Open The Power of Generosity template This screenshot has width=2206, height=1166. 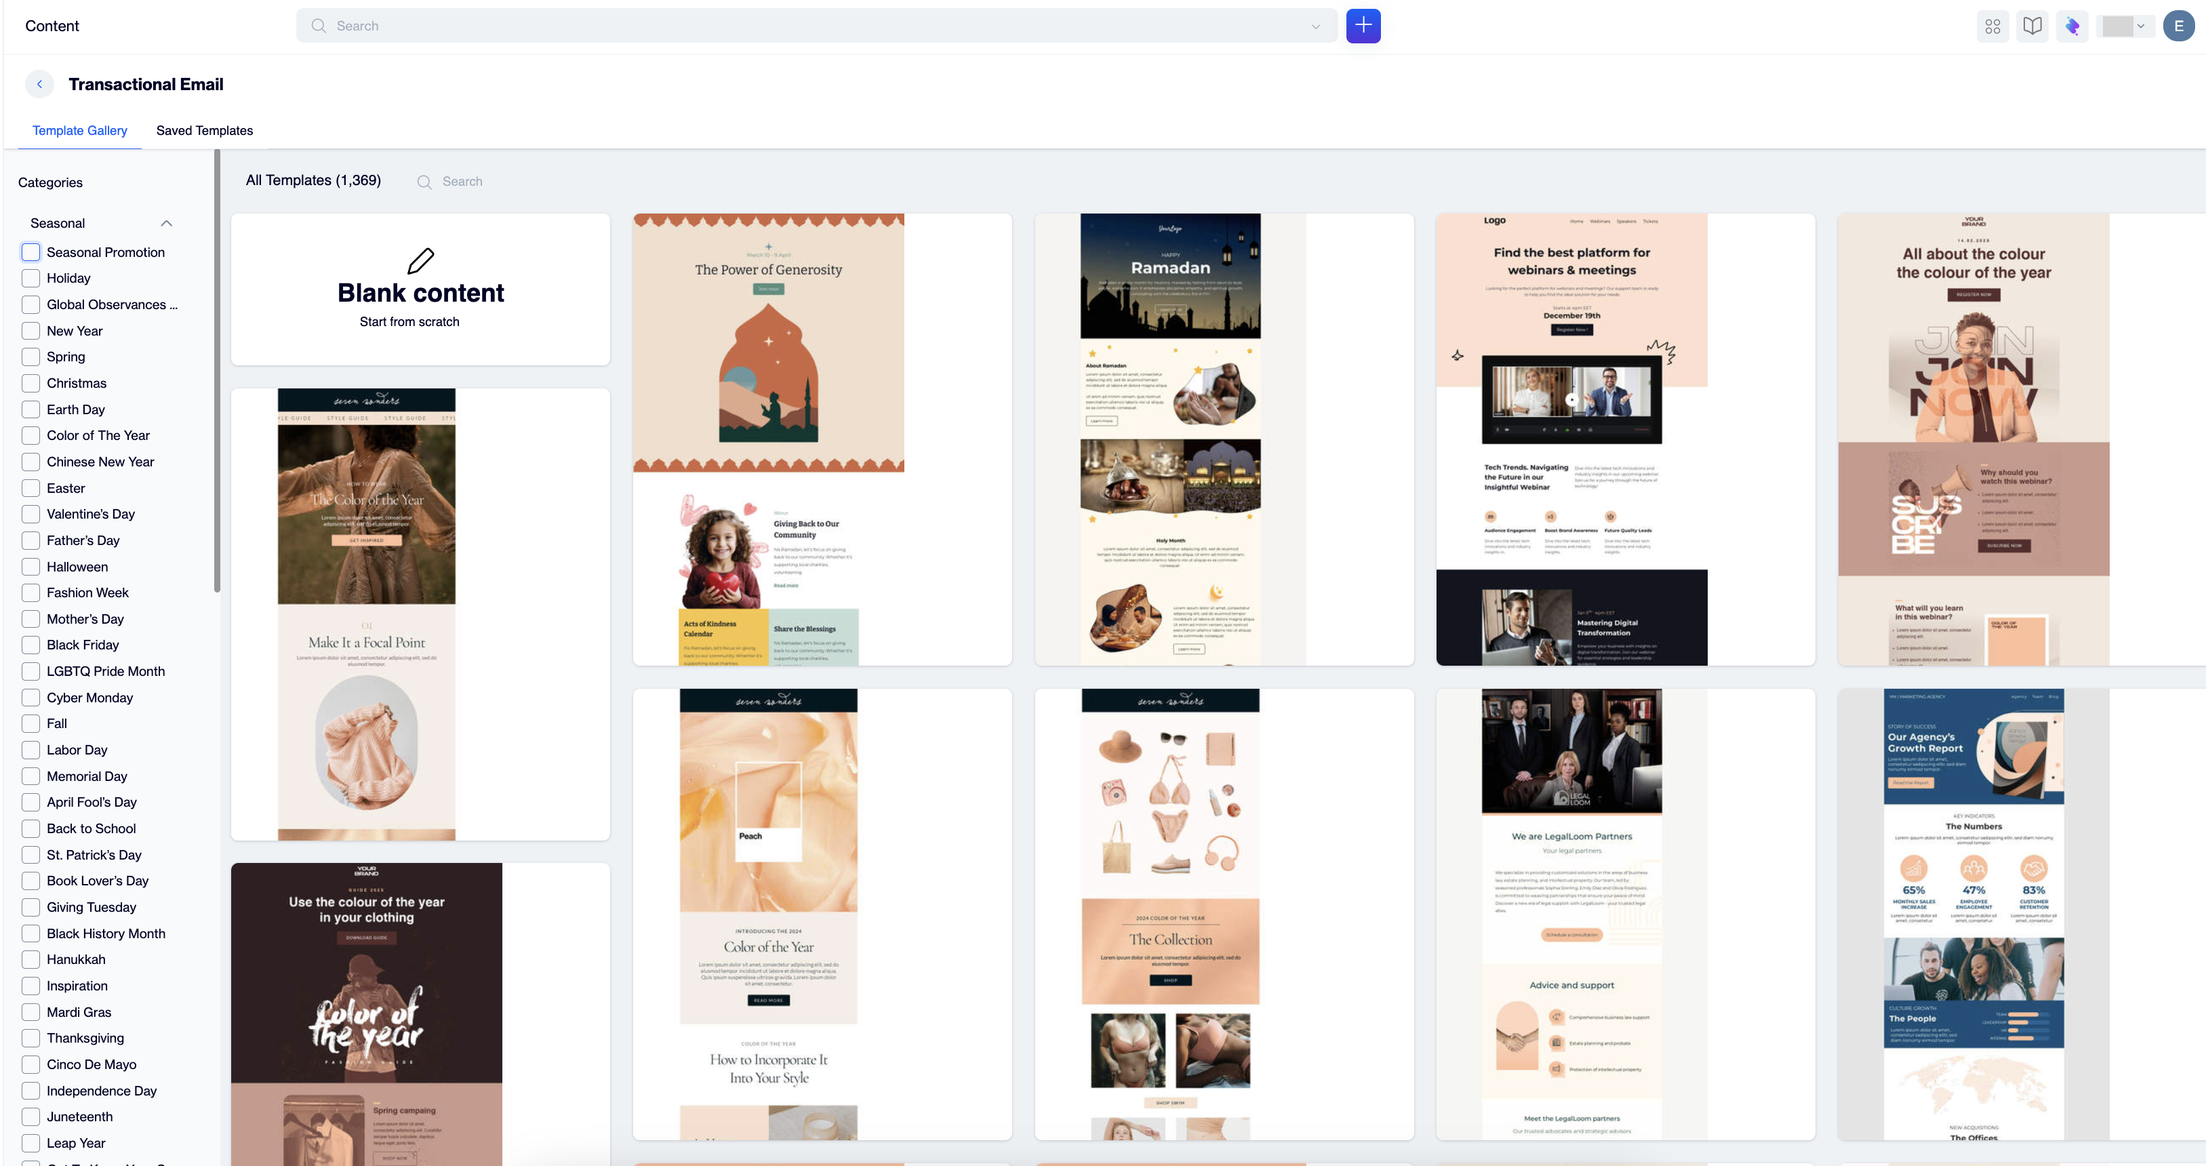click(822, 439)
